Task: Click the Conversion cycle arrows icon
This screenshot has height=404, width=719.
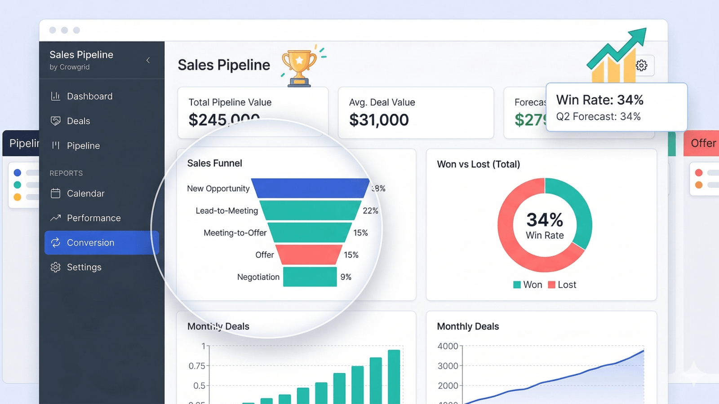Action: click(55, 243)
